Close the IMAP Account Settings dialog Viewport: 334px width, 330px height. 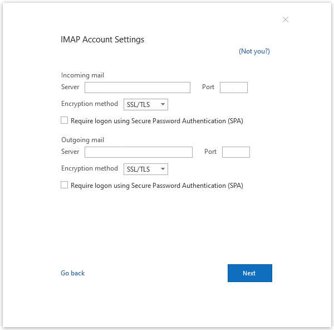(286, 20)
